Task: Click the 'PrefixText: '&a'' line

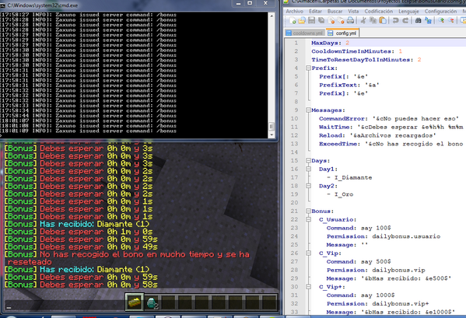Action: [349, 85]
